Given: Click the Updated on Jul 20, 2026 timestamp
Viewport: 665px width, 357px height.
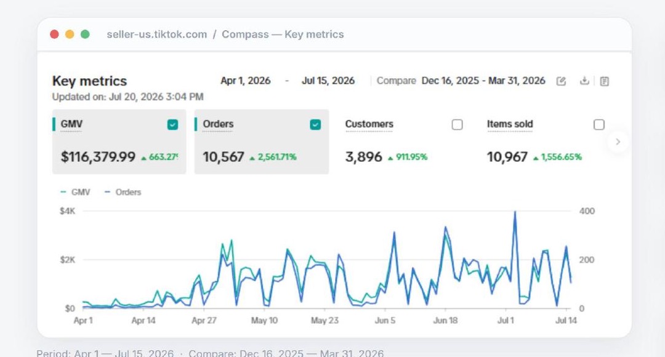Looking at the screenshot, I should pos(127,97).
